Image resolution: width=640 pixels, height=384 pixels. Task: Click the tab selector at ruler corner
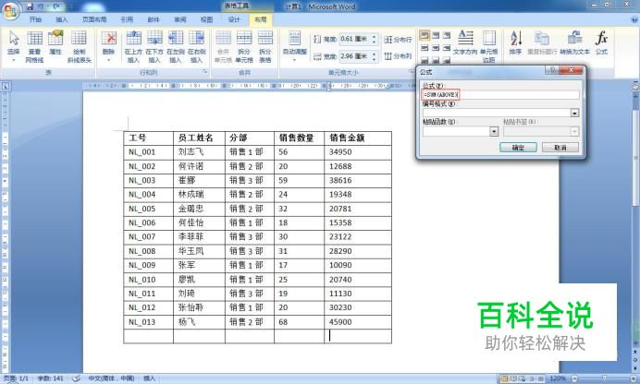(6, 87)
